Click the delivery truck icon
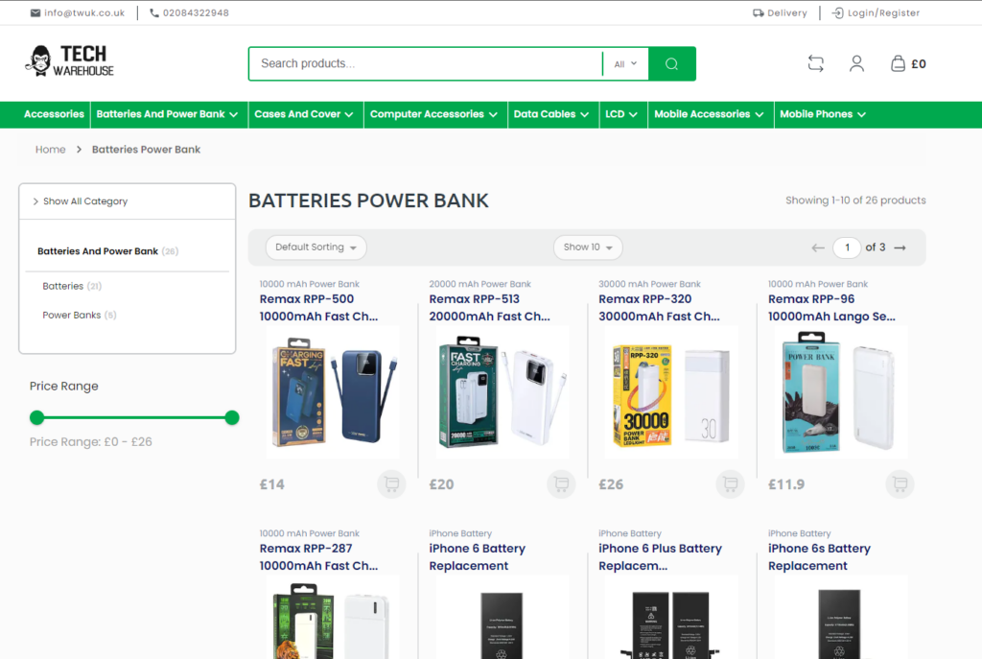This screenshot has height=659, width=982. 758,12
